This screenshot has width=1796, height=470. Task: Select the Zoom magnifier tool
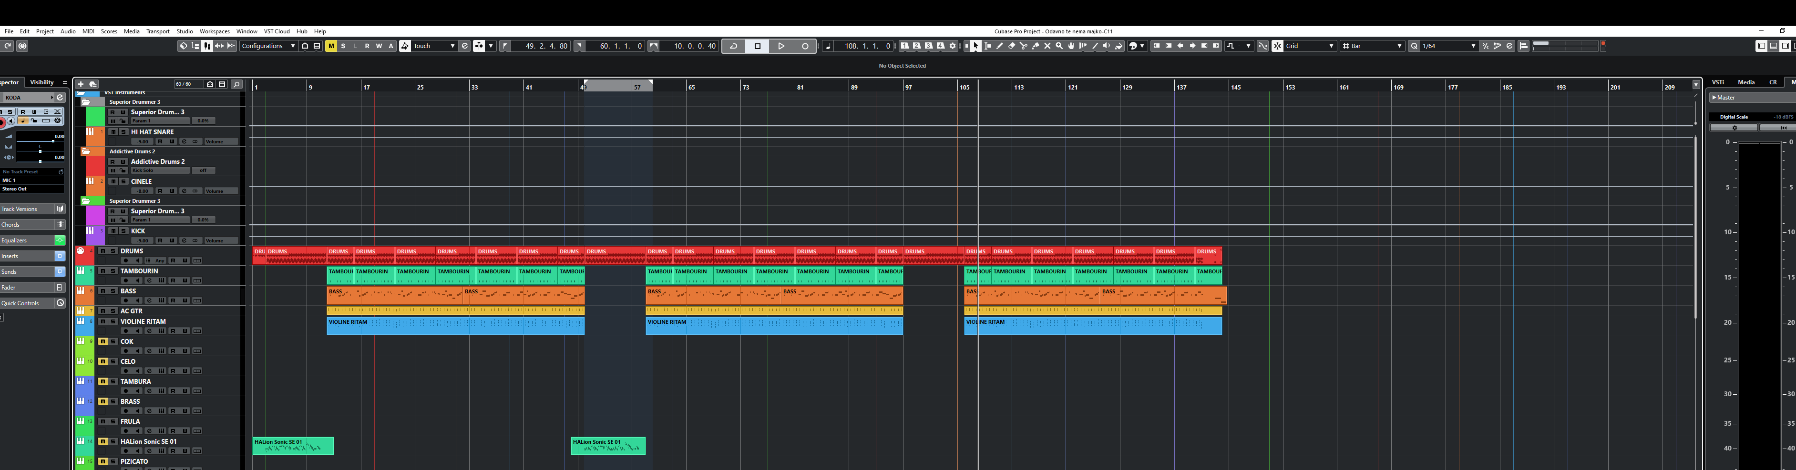click(1059, 46)
